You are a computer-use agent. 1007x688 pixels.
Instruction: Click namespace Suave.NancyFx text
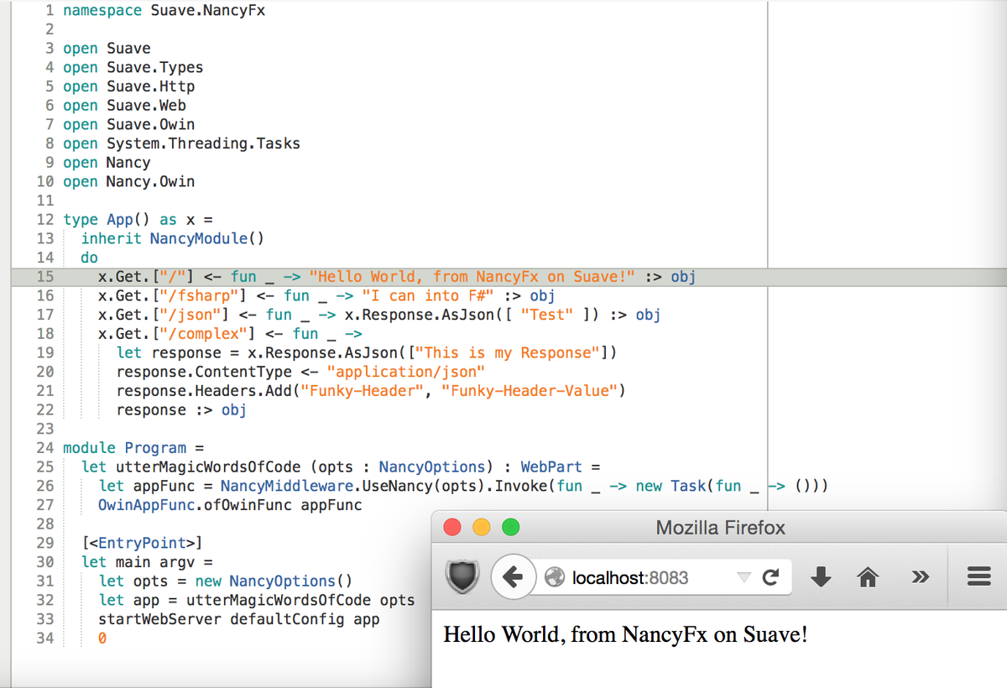tap(164, 11)
